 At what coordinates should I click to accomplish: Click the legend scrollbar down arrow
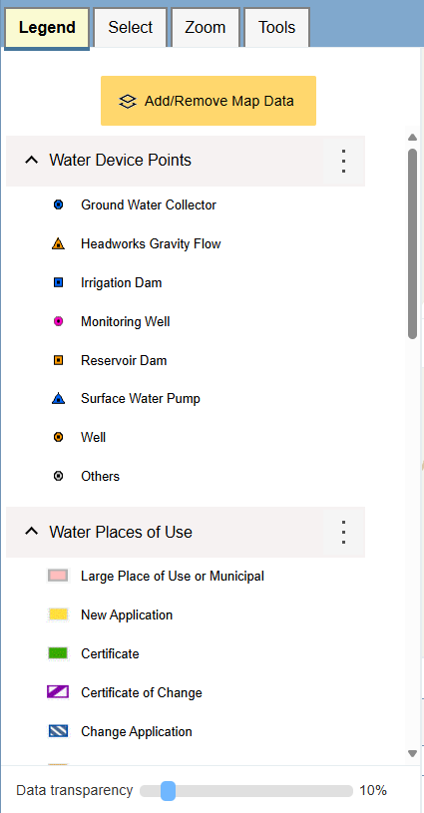413,753
